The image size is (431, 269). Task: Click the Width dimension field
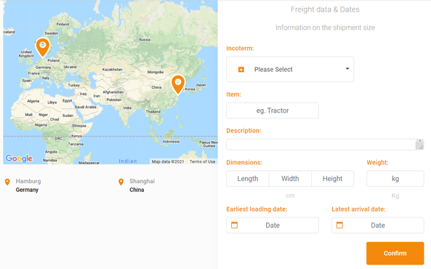(290, 179)
